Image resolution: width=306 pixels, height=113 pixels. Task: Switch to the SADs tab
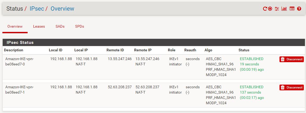click(60, 26)
